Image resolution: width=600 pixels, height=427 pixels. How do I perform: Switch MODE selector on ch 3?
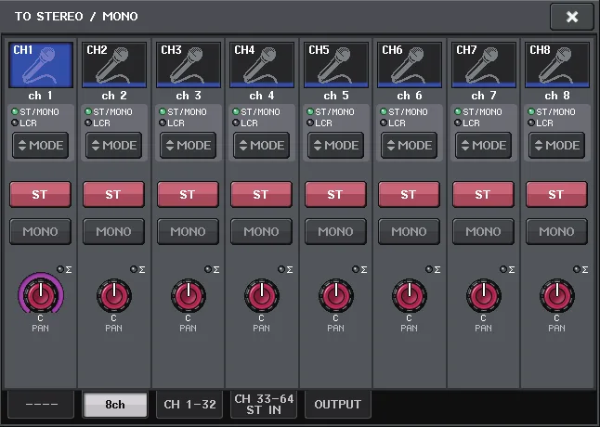coord(188,145)
